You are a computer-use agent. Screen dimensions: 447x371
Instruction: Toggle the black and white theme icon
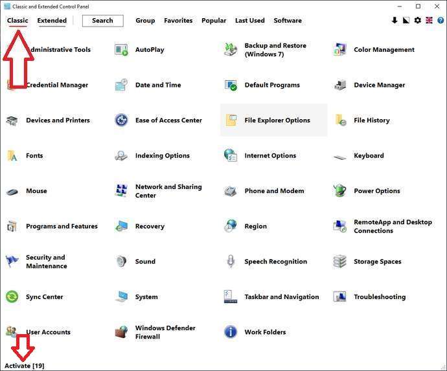click(406, 21)
